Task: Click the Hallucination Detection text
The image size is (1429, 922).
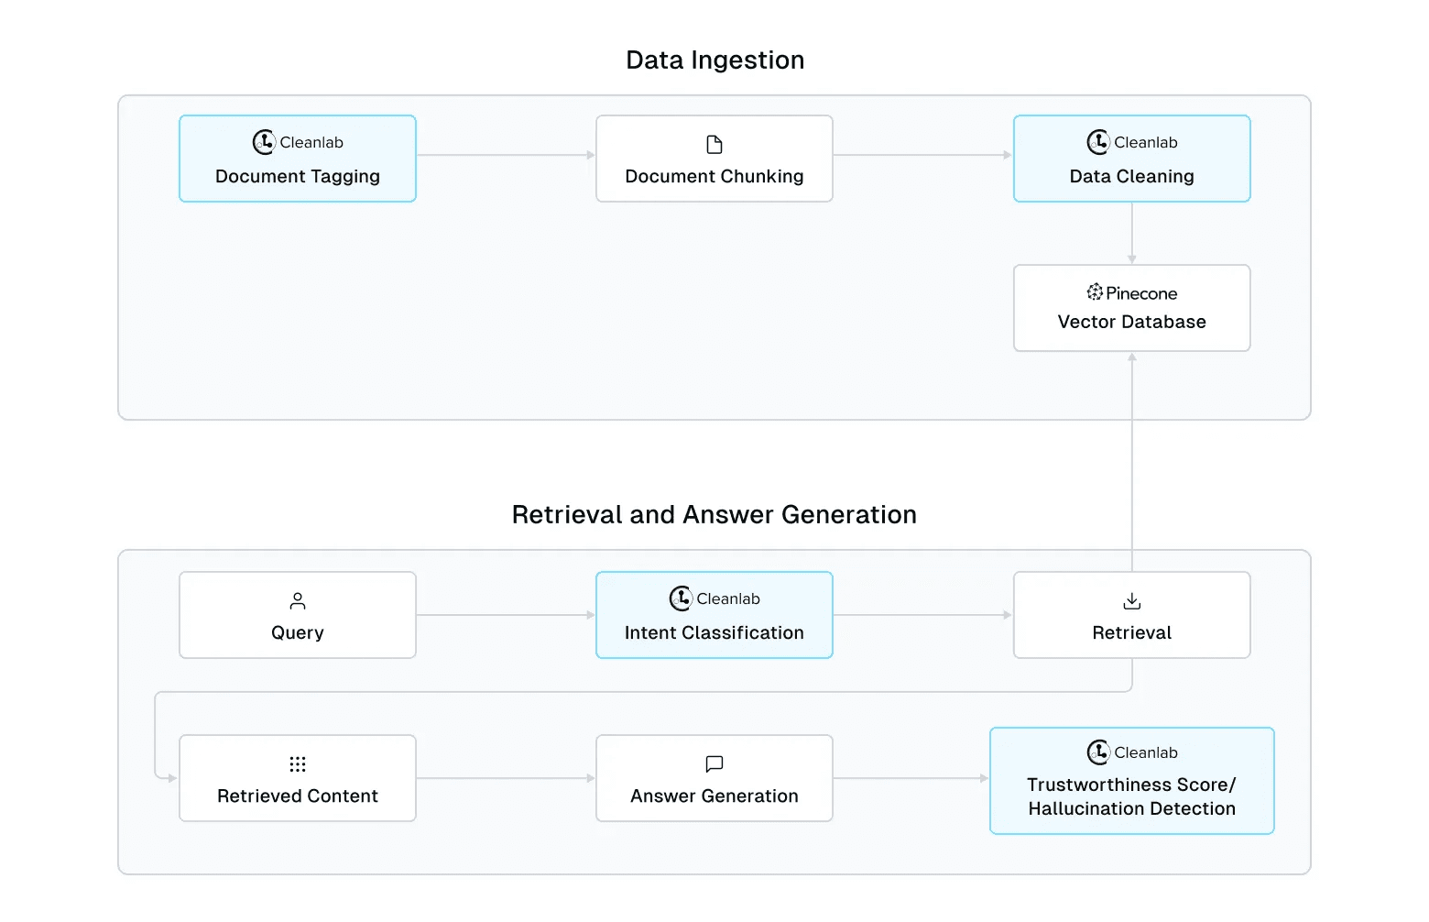Action: [1132, 808]
